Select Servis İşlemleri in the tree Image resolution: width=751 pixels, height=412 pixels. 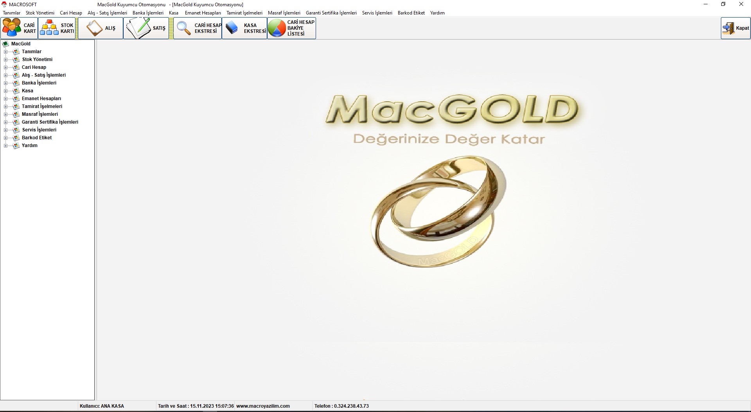(39, 130)
